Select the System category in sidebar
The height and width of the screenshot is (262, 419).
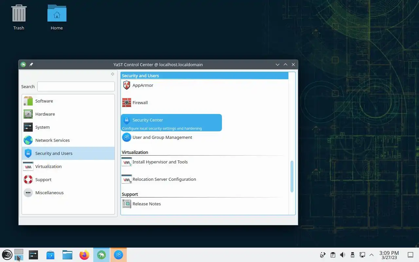68,127
